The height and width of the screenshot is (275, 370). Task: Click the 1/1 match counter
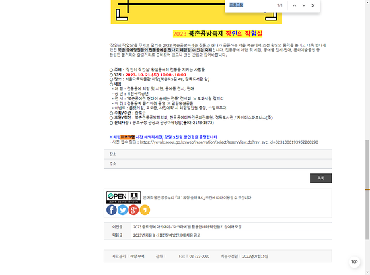(x=280, y=5)
